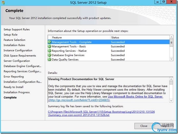Click the Succeeded status of Database Engine Services
This screenshot has height=134, width=178.
point(118,55)
